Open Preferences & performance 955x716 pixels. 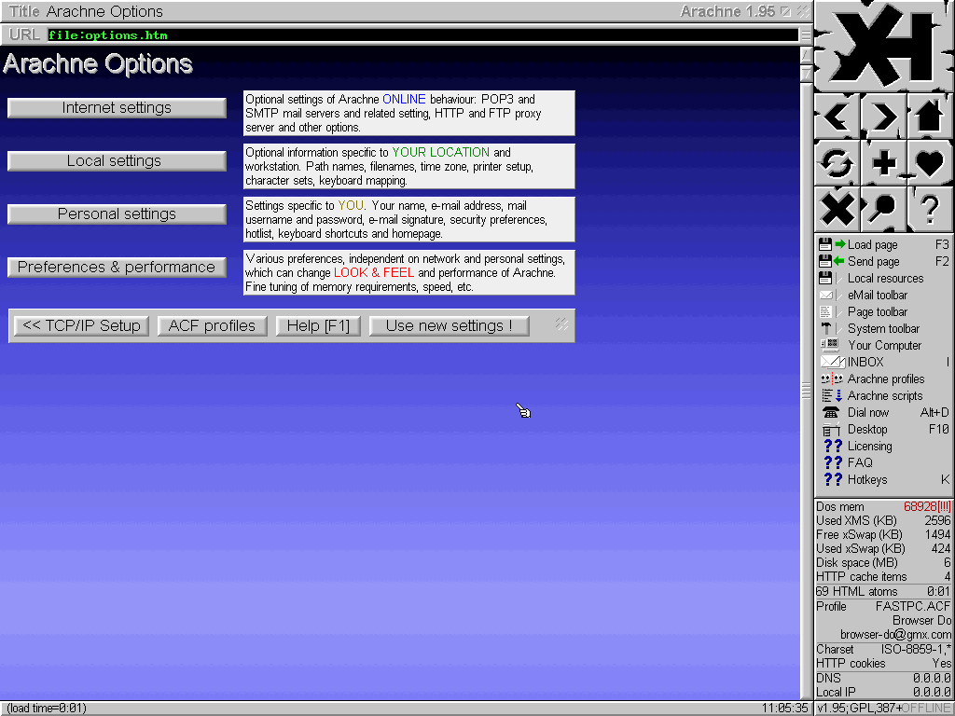[117, 267]
